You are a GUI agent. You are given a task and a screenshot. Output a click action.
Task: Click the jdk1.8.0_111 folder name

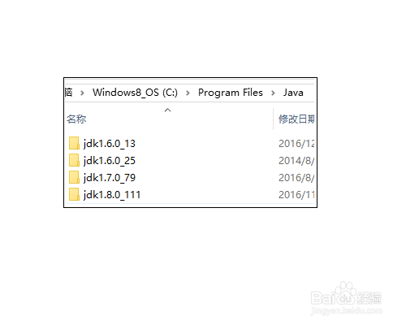click(112, 195)
